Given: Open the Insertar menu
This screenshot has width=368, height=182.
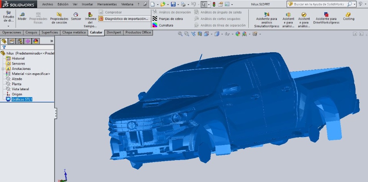Looking at the screenshot, I should pyautogui.click(x=87, y=4).
